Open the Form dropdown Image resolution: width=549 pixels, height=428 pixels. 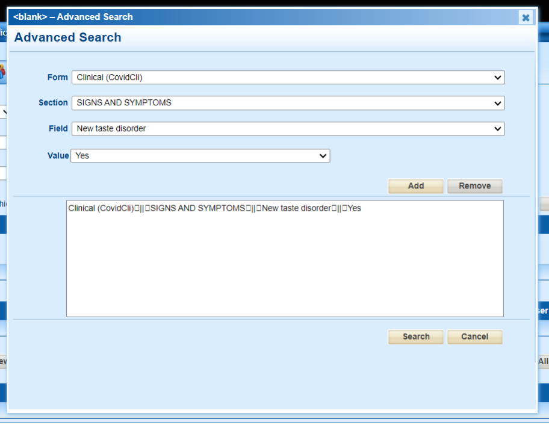pyautogui.click(x=288, y=78)
